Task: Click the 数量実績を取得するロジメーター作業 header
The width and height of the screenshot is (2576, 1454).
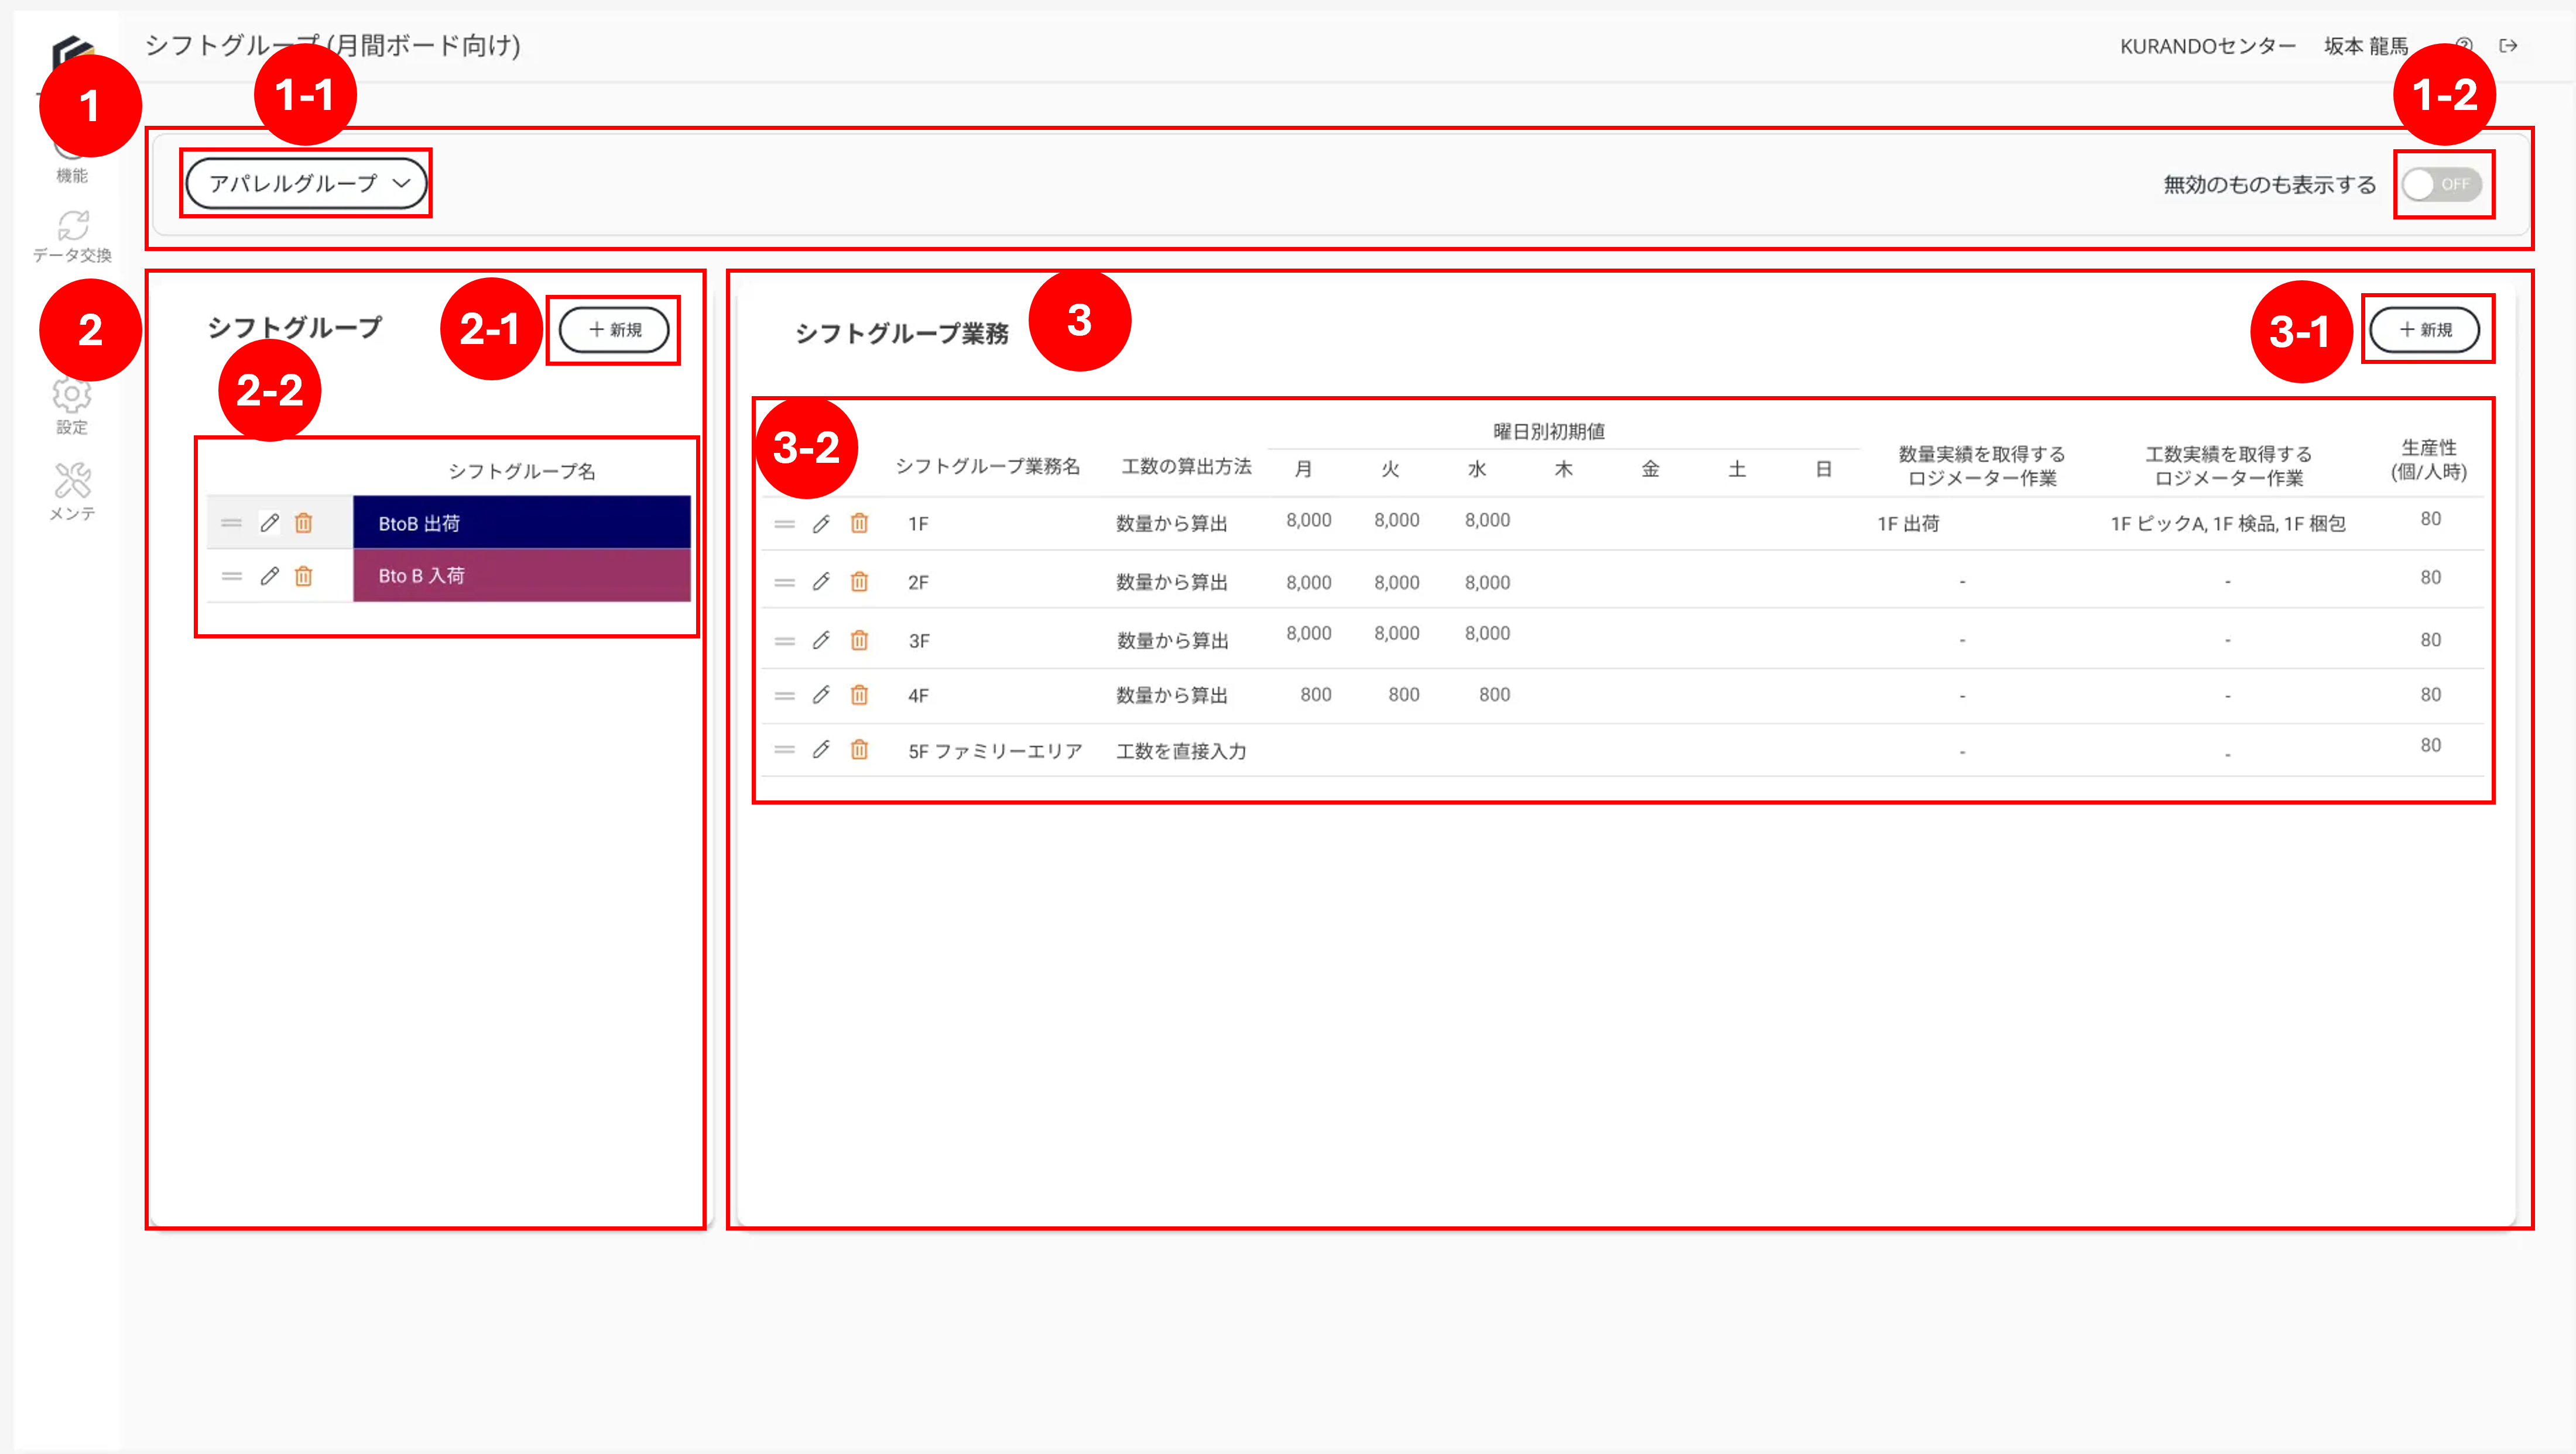Action: (1982, 466)
